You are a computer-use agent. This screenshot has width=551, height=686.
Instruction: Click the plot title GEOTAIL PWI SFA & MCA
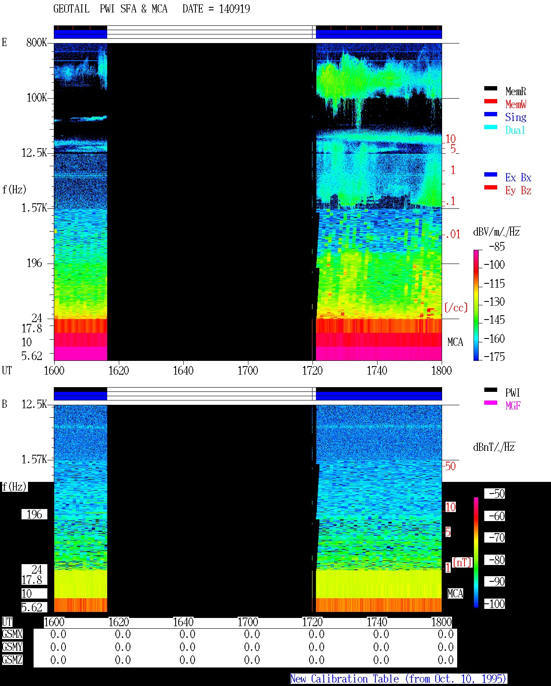[x=110, y=9]
